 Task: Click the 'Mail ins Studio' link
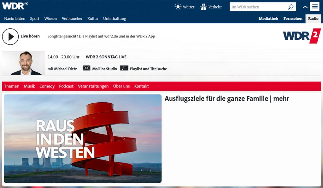(x=104, y=69)
